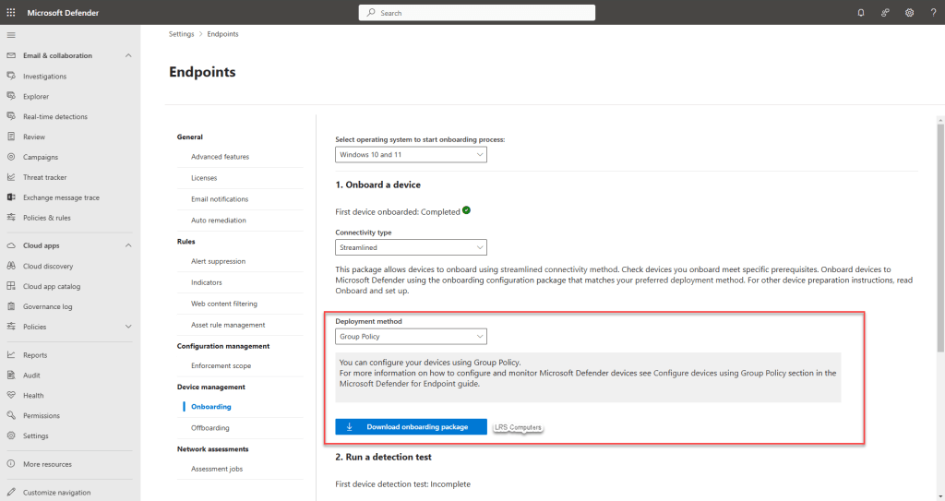Open the app launcher waffle icon
This screenshot has width=945, height=501.
coord(11,13)
